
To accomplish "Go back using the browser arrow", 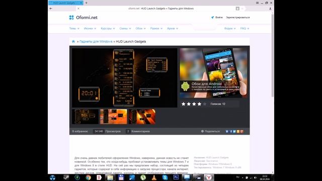I will point(51,9).
